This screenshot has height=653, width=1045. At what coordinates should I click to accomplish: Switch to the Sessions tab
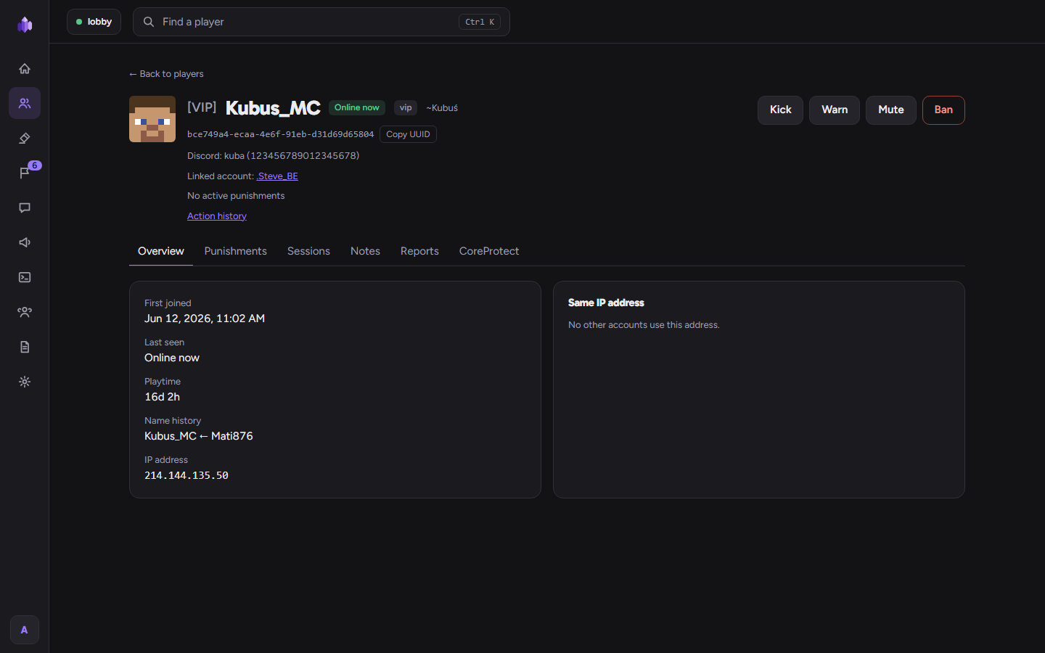pos(308,251)
